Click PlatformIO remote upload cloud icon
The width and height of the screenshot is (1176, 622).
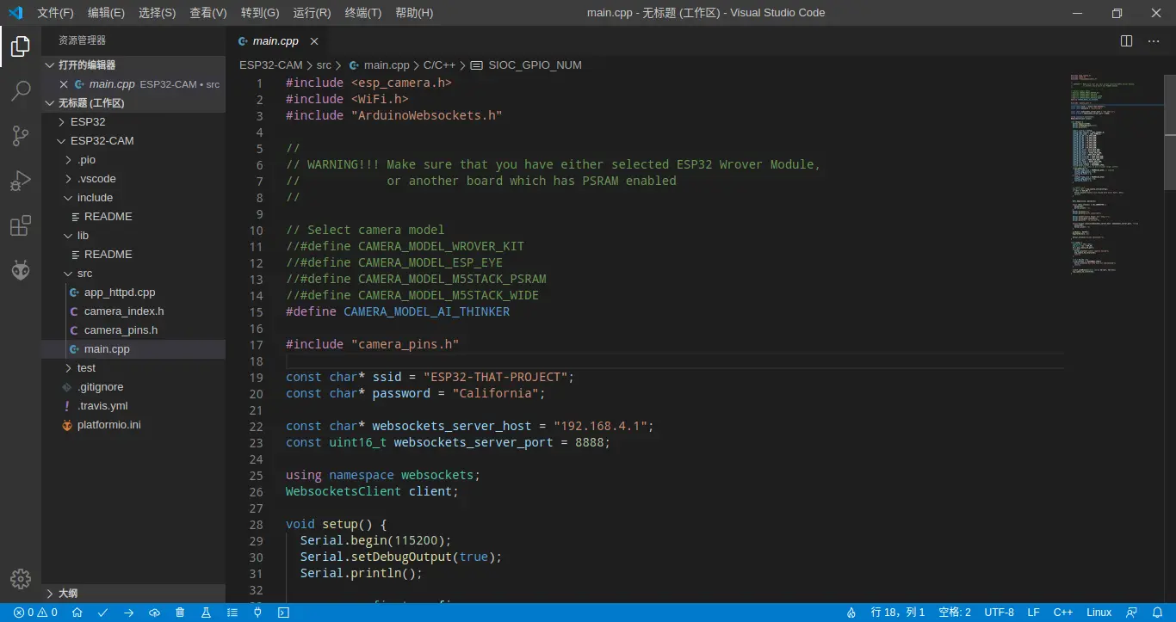pos(154,613)
